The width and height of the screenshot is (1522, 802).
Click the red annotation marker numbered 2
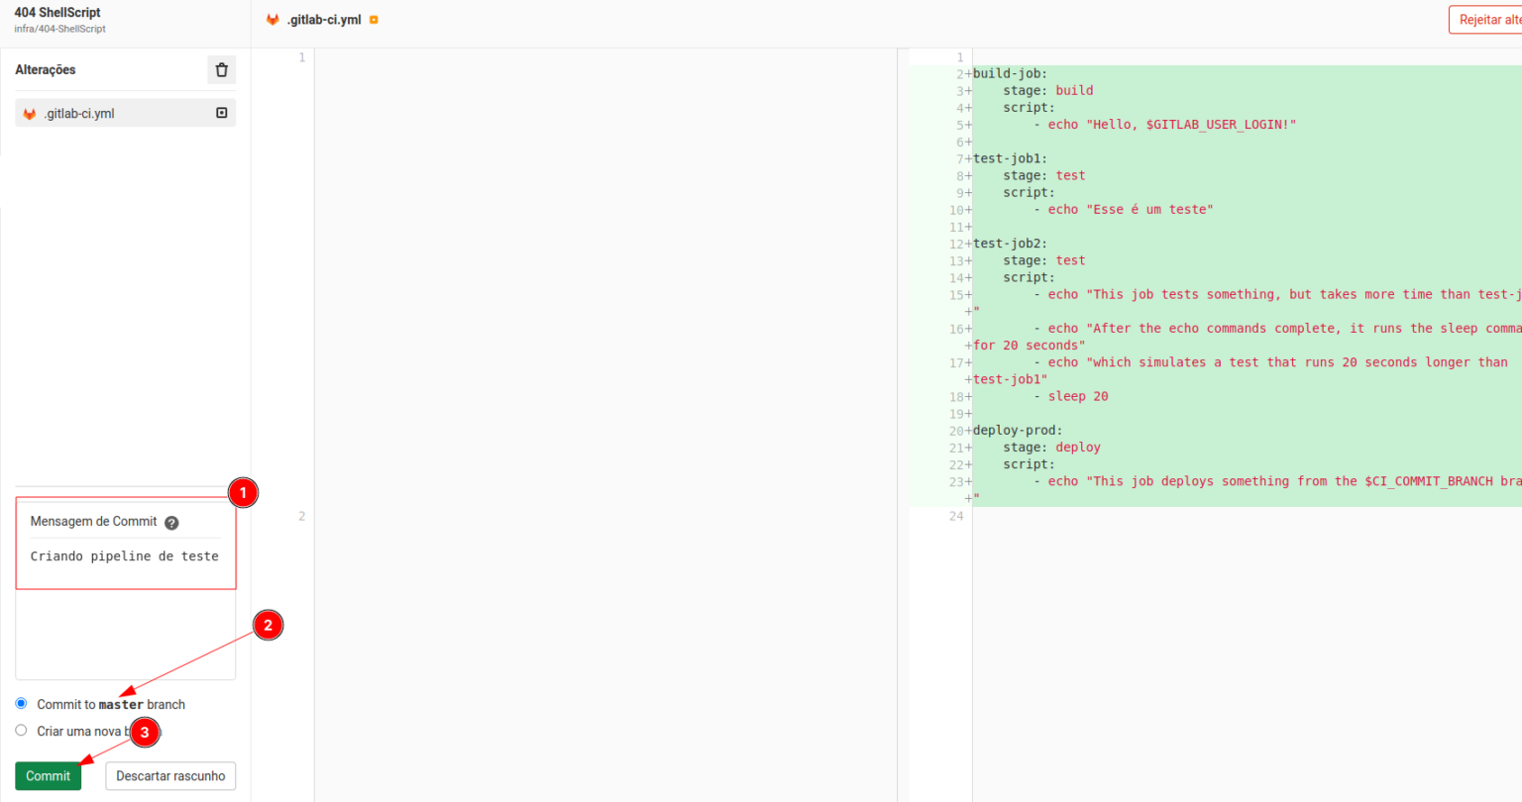268,625
